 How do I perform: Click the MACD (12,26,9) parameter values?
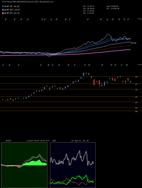click(38, 141)
